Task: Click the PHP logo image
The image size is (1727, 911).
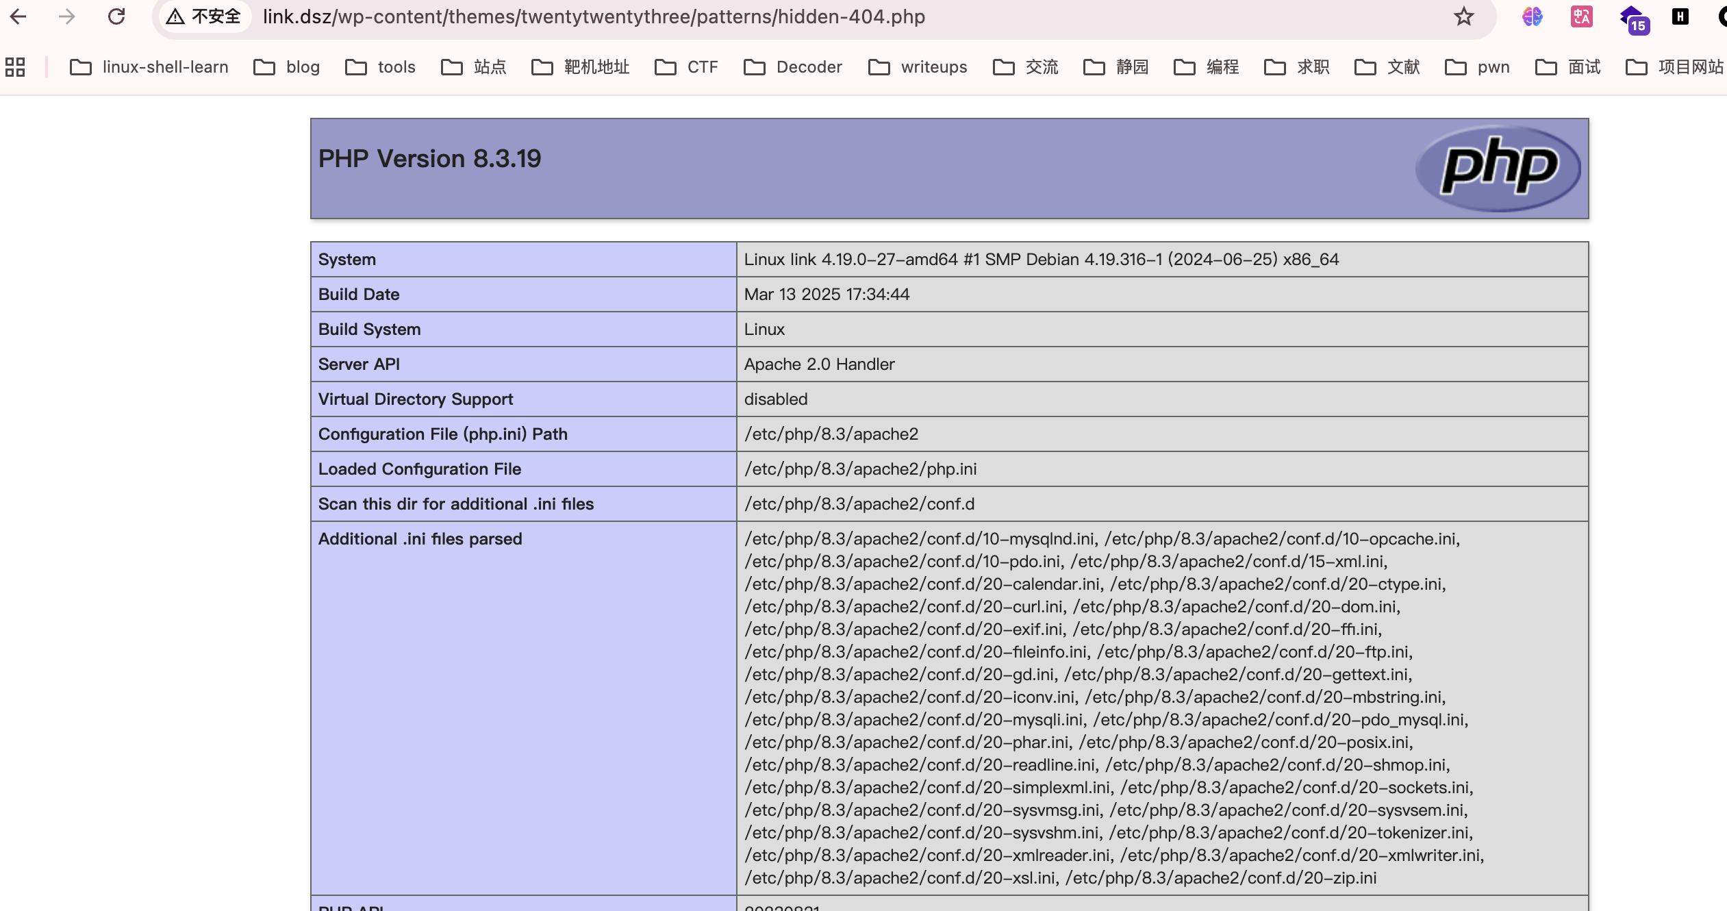Action: [x=1498, y=168]
